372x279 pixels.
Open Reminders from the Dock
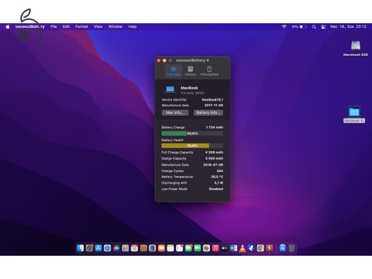coord(180,248)
